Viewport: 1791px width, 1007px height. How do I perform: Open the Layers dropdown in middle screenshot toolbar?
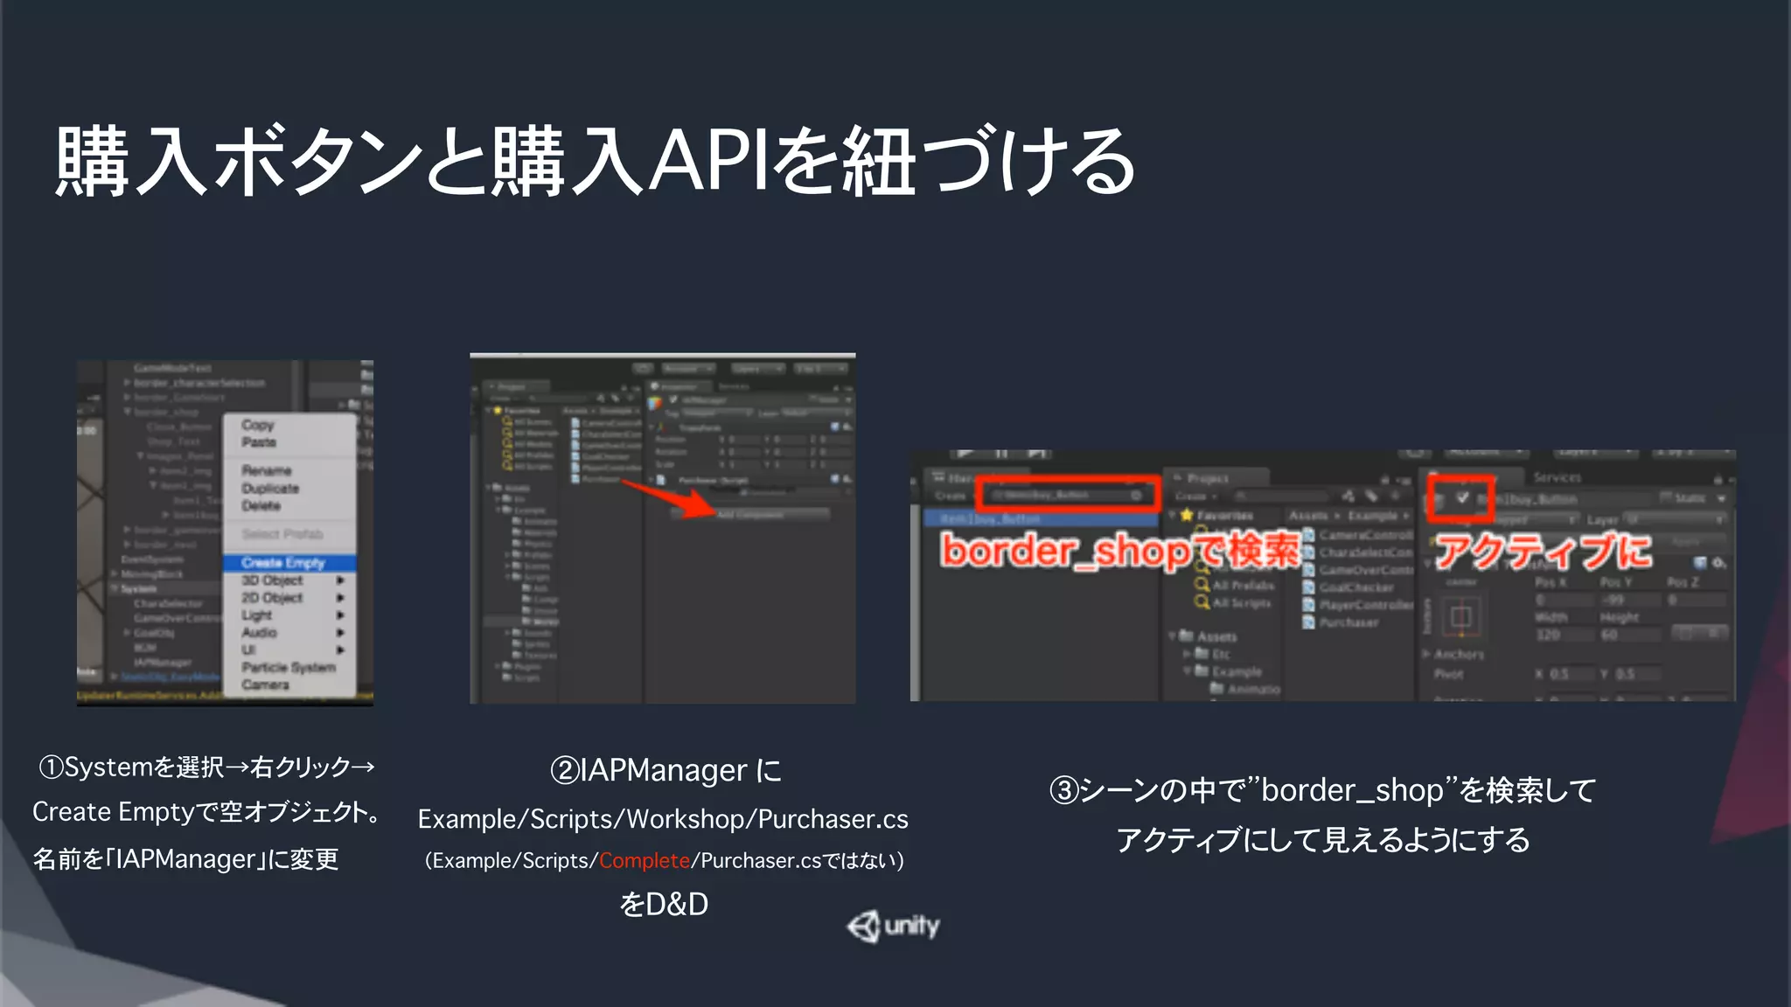pyautogui.click(x=757, y=368)
